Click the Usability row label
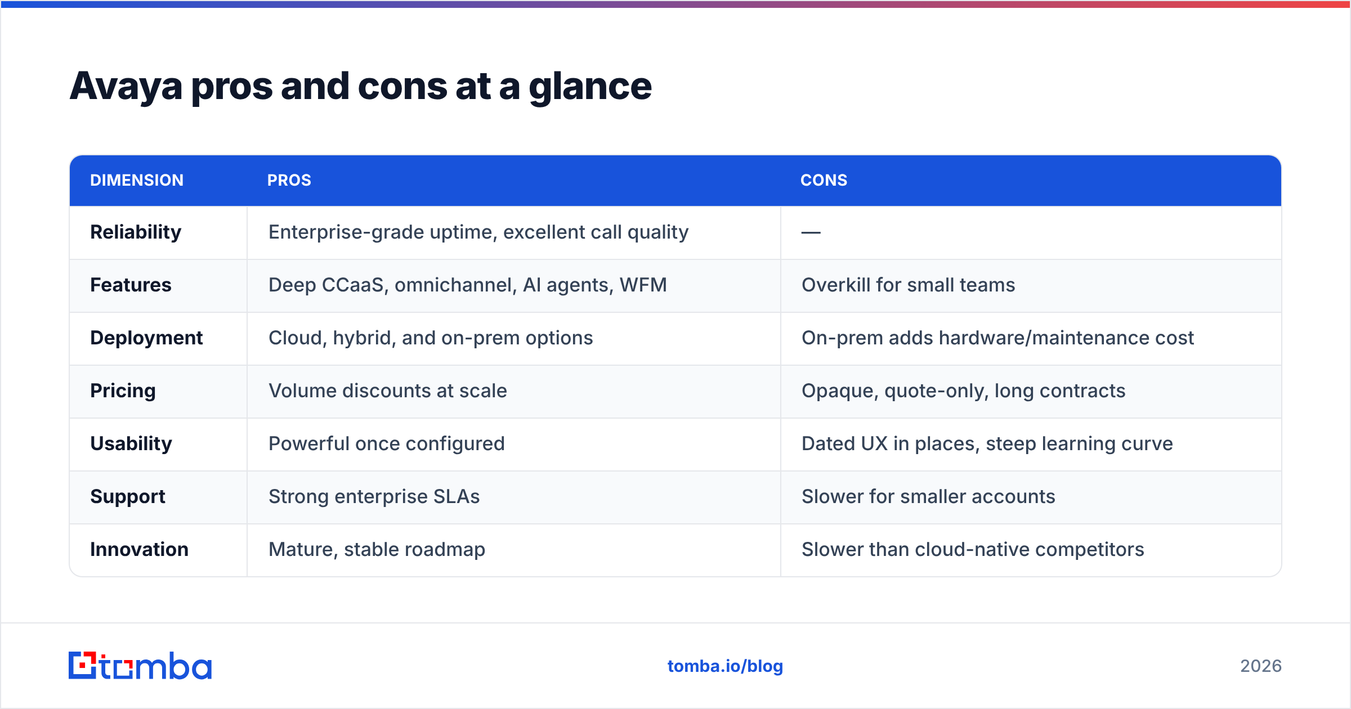 131,443
